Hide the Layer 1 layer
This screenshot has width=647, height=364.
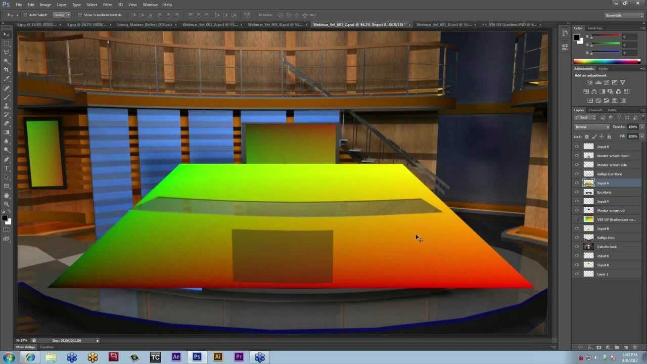click(x=577, y=274)
